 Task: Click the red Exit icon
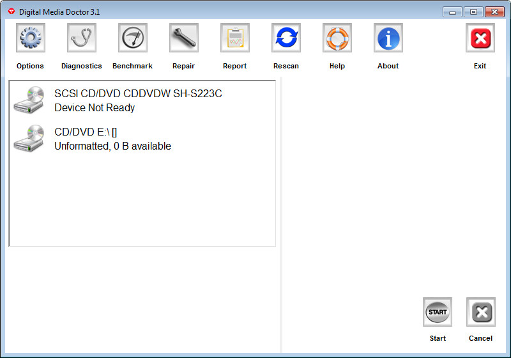point(480,38)
